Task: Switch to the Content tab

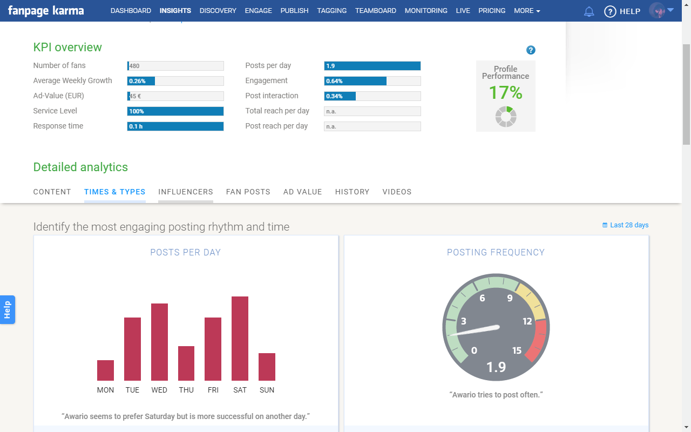Action: [52, 192]
